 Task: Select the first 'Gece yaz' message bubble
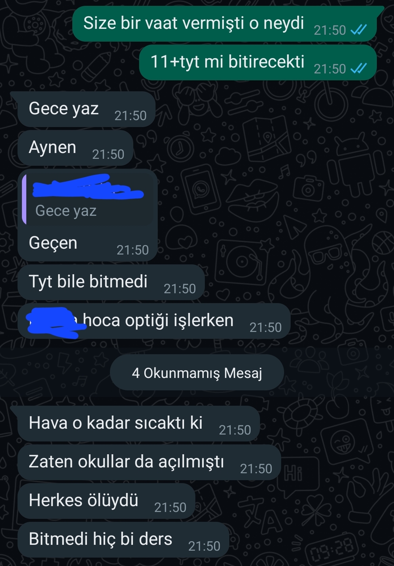click(87, 109)
